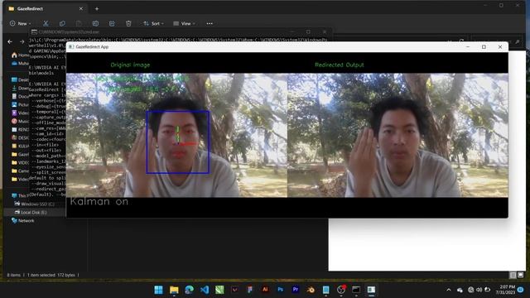The width and height of the screenshot is (530, 298).
Task: Click the Rename icon in File Explorer toolbar
Action: point(95,24)
